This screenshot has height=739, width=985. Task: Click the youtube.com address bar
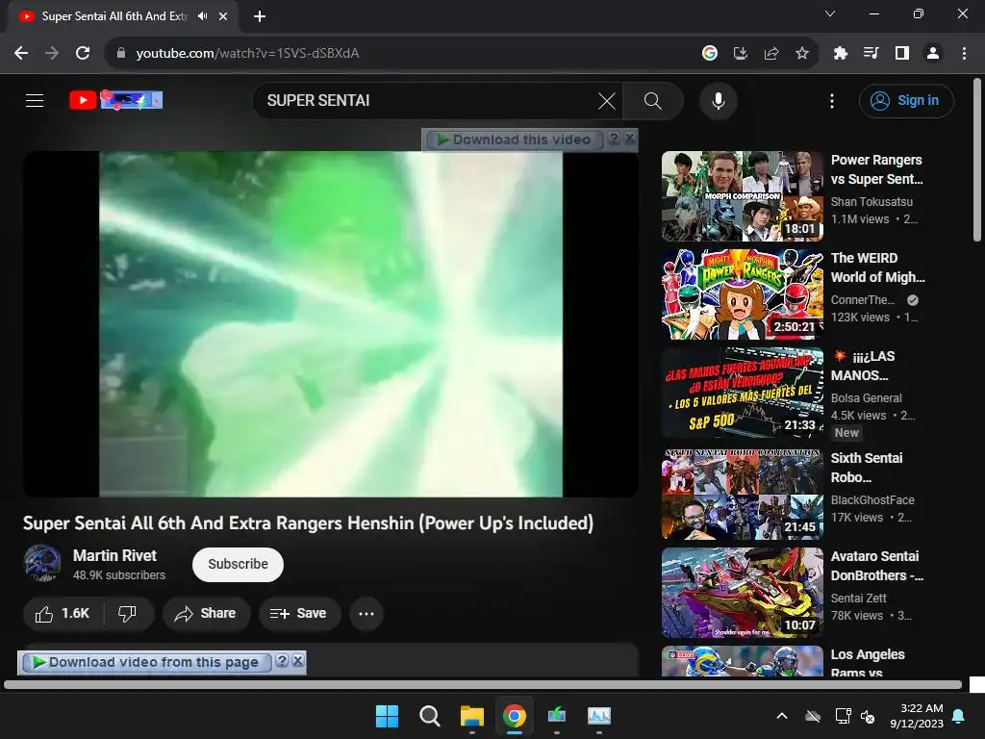[402, 54]
